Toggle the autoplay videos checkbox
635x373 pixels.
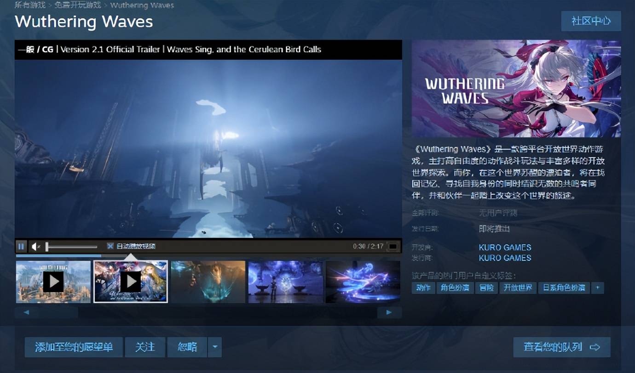click(110, 246)
